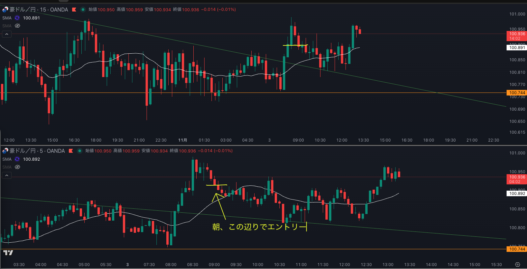Click the red flag icon on the 15-minute chart
The height and width of the screenshot is (269, 527).
[x=74, y=10]
